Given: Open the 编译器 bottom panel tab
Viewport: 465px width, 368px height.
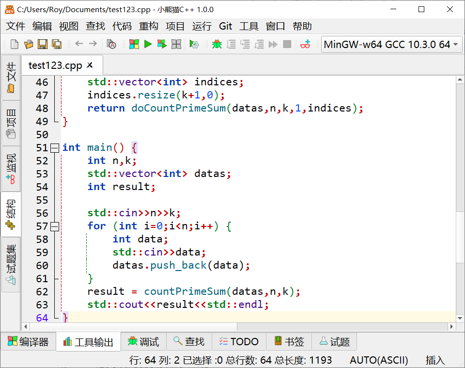Looking at the screenshot, I should coord(28,342).
